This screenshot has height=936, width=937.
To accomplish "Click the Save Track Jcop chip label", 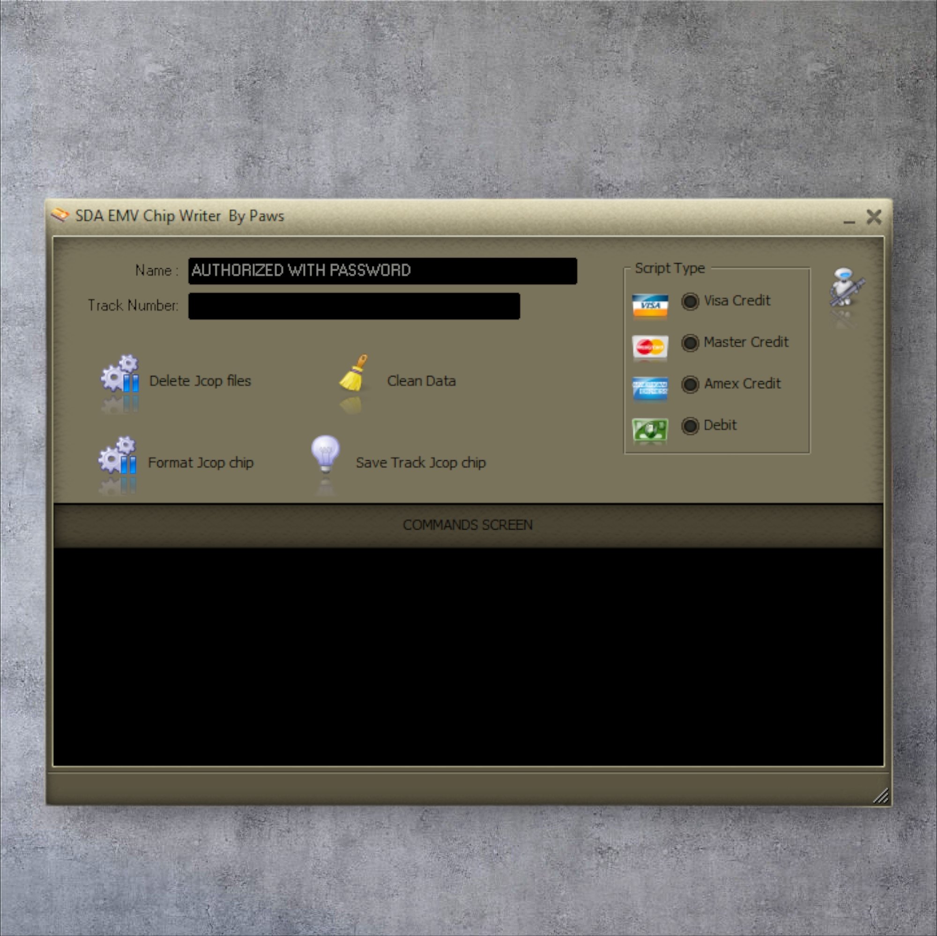I will click(x=421, y=463).
